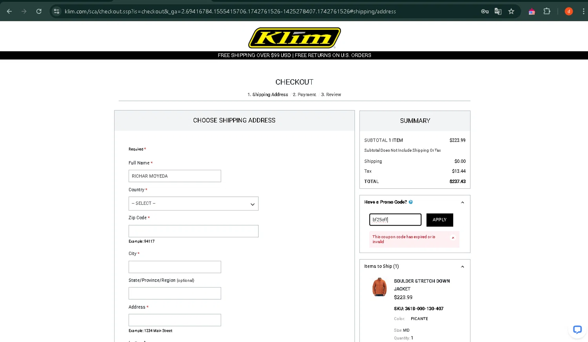Open the browser extensions puzzle icon
Image resolution: width=588 pixels, height=342 pixels.
tap(547, 11)
